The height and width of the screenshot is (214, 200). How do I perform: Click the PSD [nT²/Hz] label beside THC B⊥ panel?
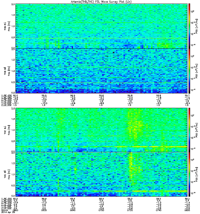[x=197, y=130]
